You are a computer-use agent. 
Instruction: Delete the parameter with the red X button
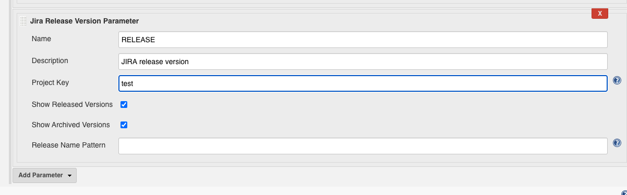click(600, 14)
